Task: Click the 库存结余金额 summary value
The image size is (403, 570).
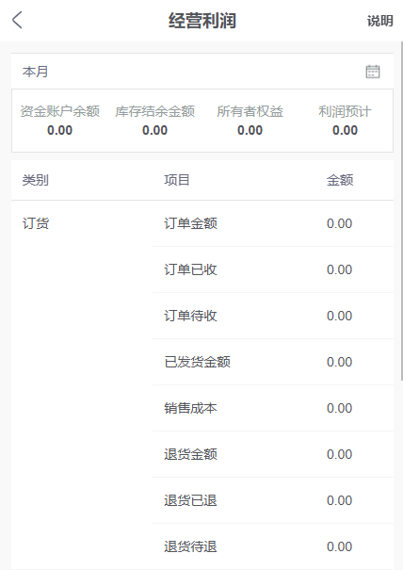Action: pyautogui.click(x=154, y=130)
